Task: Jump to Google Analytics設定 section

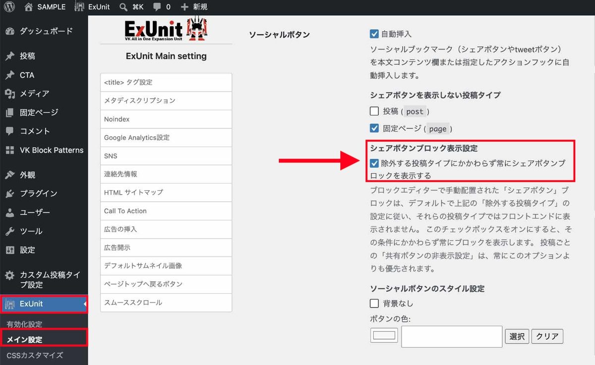Action: 166,138
